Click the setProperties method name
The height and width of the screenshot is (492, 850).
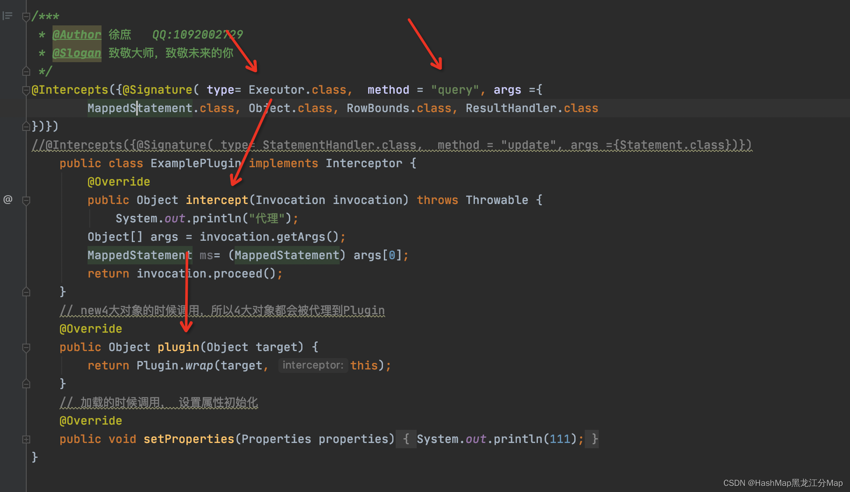point(189,439)
